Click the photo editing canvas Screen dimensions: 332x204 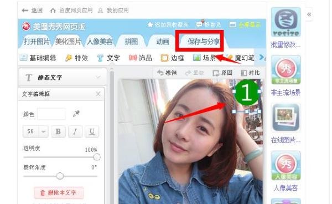(190, 142)
